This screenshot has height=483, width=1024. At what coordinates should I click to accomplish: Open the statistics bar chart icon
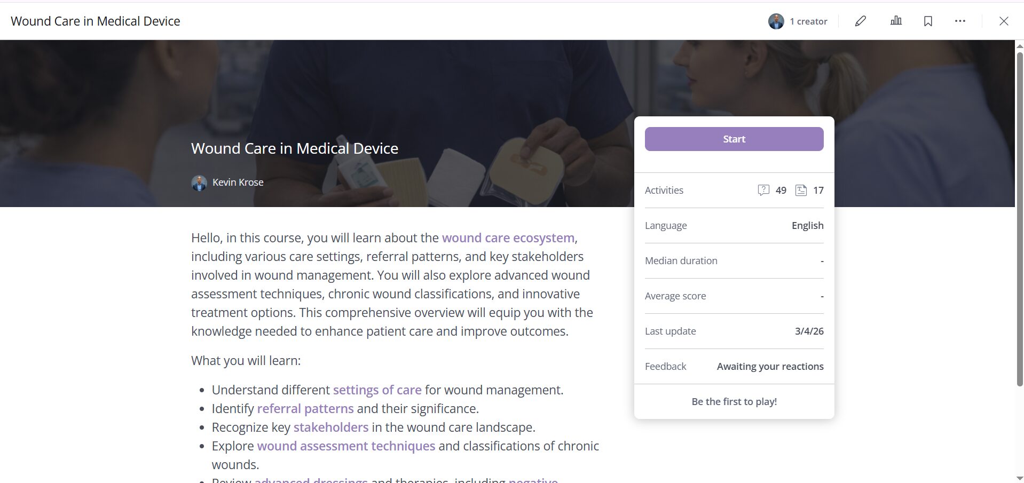point(896,21)
